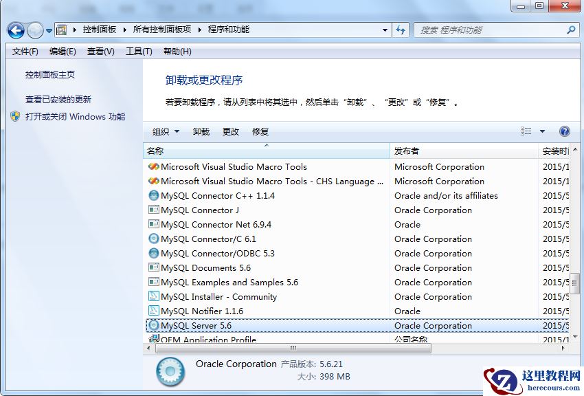Click the horizontal scrollbar left arrow
The height and width of the screenshot is (396, 584).
[x=148, y=349]
